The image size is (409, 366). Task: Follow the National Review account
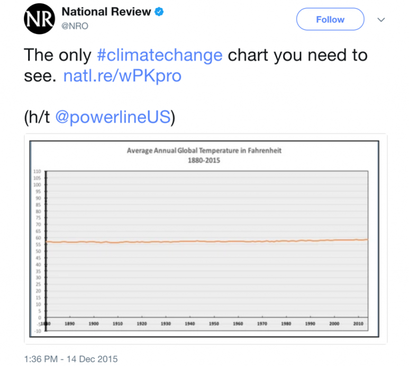330,20
